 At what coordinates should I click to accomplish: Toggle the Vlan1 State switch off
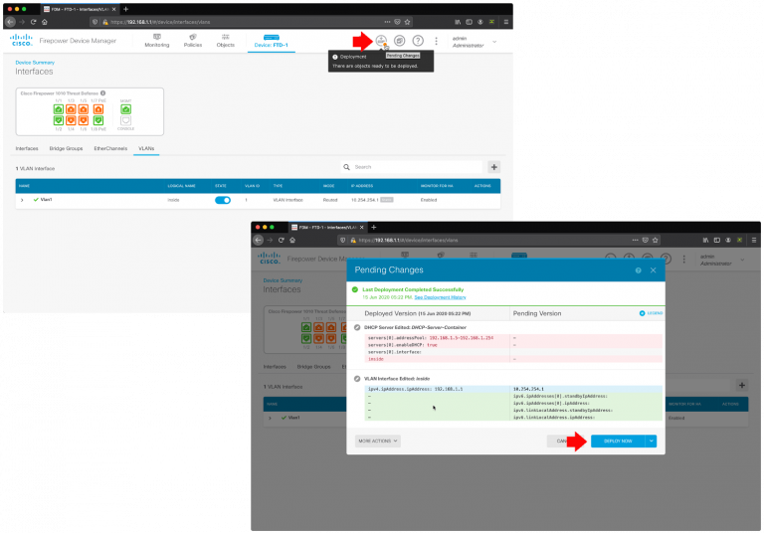(223, 200)
